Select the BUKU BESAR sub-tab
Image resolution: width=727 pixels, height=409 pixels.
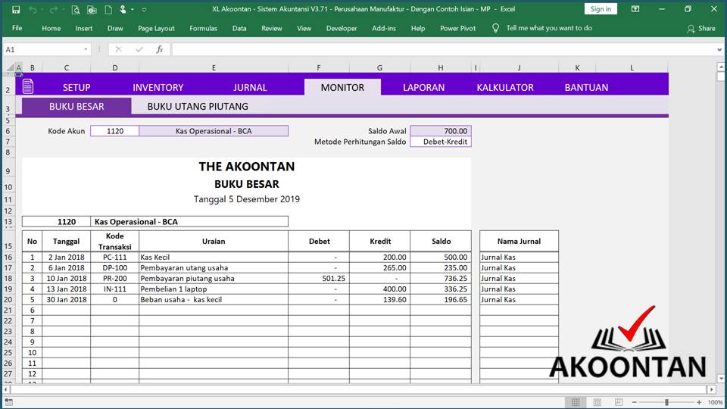76,106
